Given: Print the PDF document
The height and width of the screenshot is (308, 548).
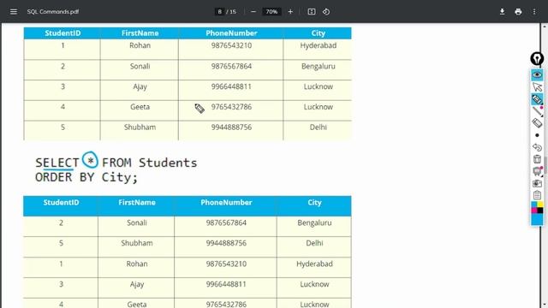Looking at the screenshot, I should 518,11.
